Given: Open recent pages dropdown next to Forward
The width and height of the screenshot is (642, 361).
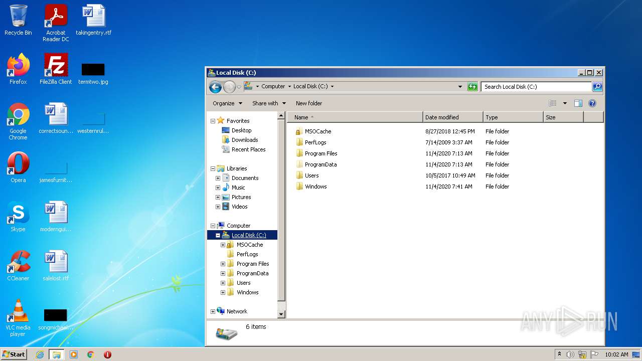Looking at the screenshot, I should coord(239,87).
